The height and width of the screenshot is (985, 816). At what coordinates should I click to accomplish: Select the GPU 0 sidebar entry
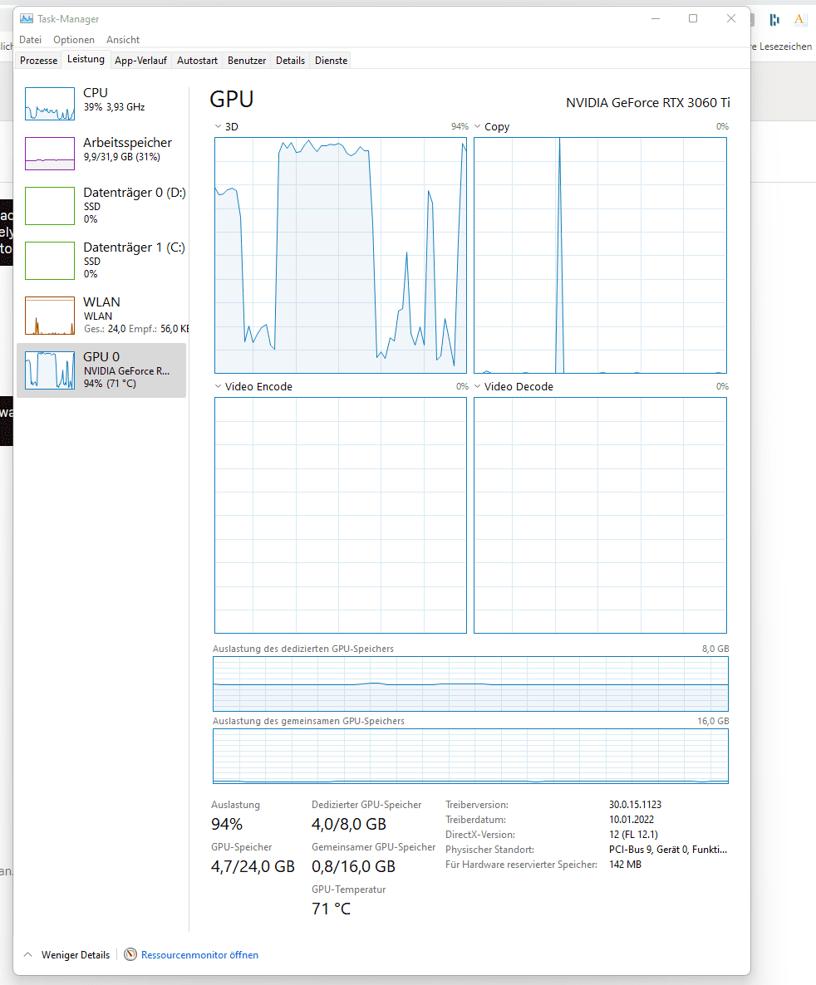tap(102, 370)
